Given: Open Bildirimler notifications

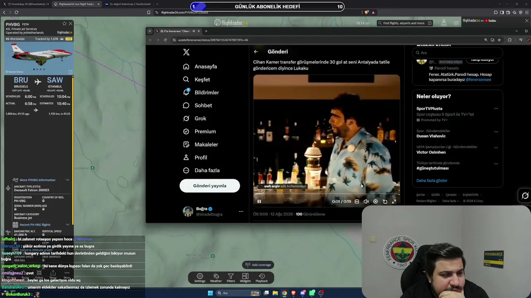Looking at the screenshot, I should tap(201, 93).
